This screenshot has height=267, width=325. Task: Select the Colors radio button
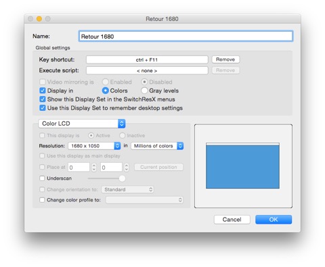[x=106, y=91]
